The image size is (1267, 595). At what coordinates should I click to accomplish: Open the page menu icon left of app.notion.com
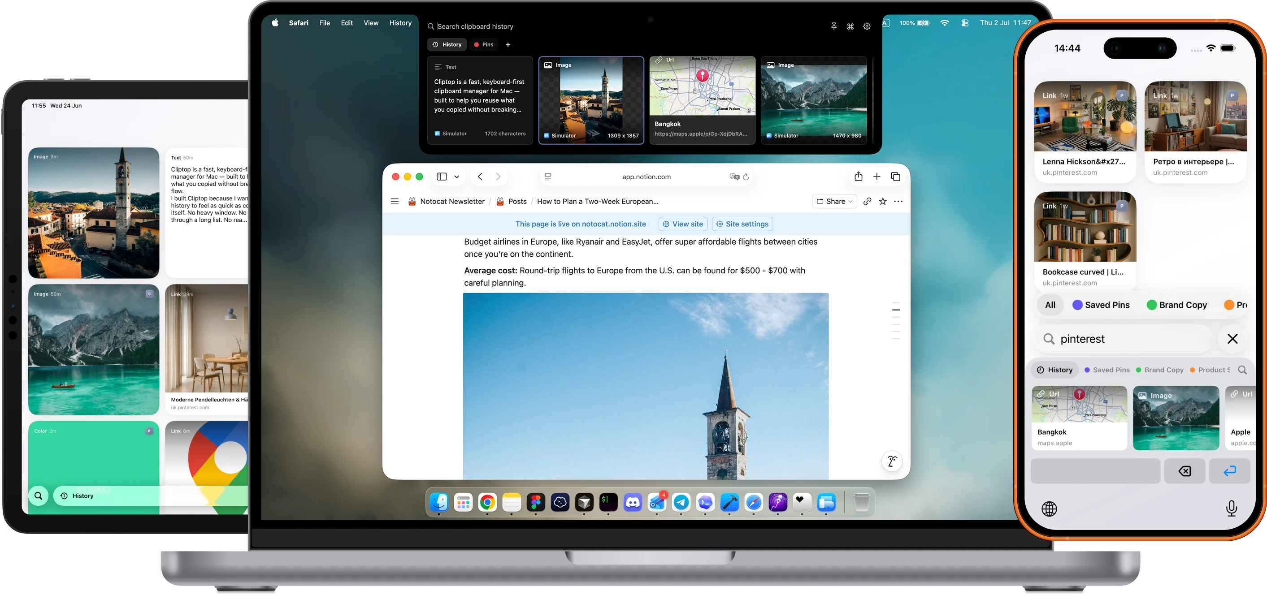coord(548,177)
